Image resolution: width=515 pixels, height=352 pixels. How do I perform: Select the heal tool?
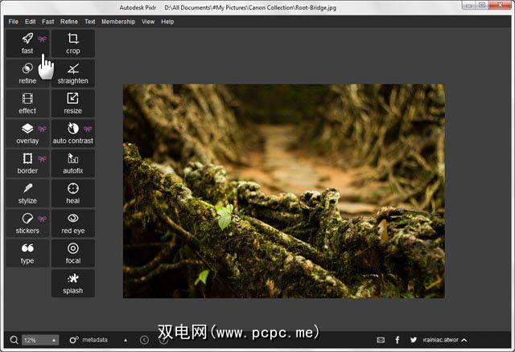[x=73, y=193]
